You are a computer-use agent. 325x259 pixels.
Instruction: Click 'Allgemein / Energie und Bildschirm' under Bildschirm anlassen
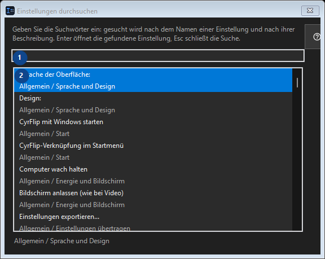[72, 205]
